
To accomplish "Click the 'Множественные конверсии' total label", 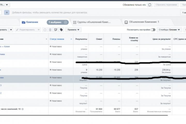I will 159,112.
